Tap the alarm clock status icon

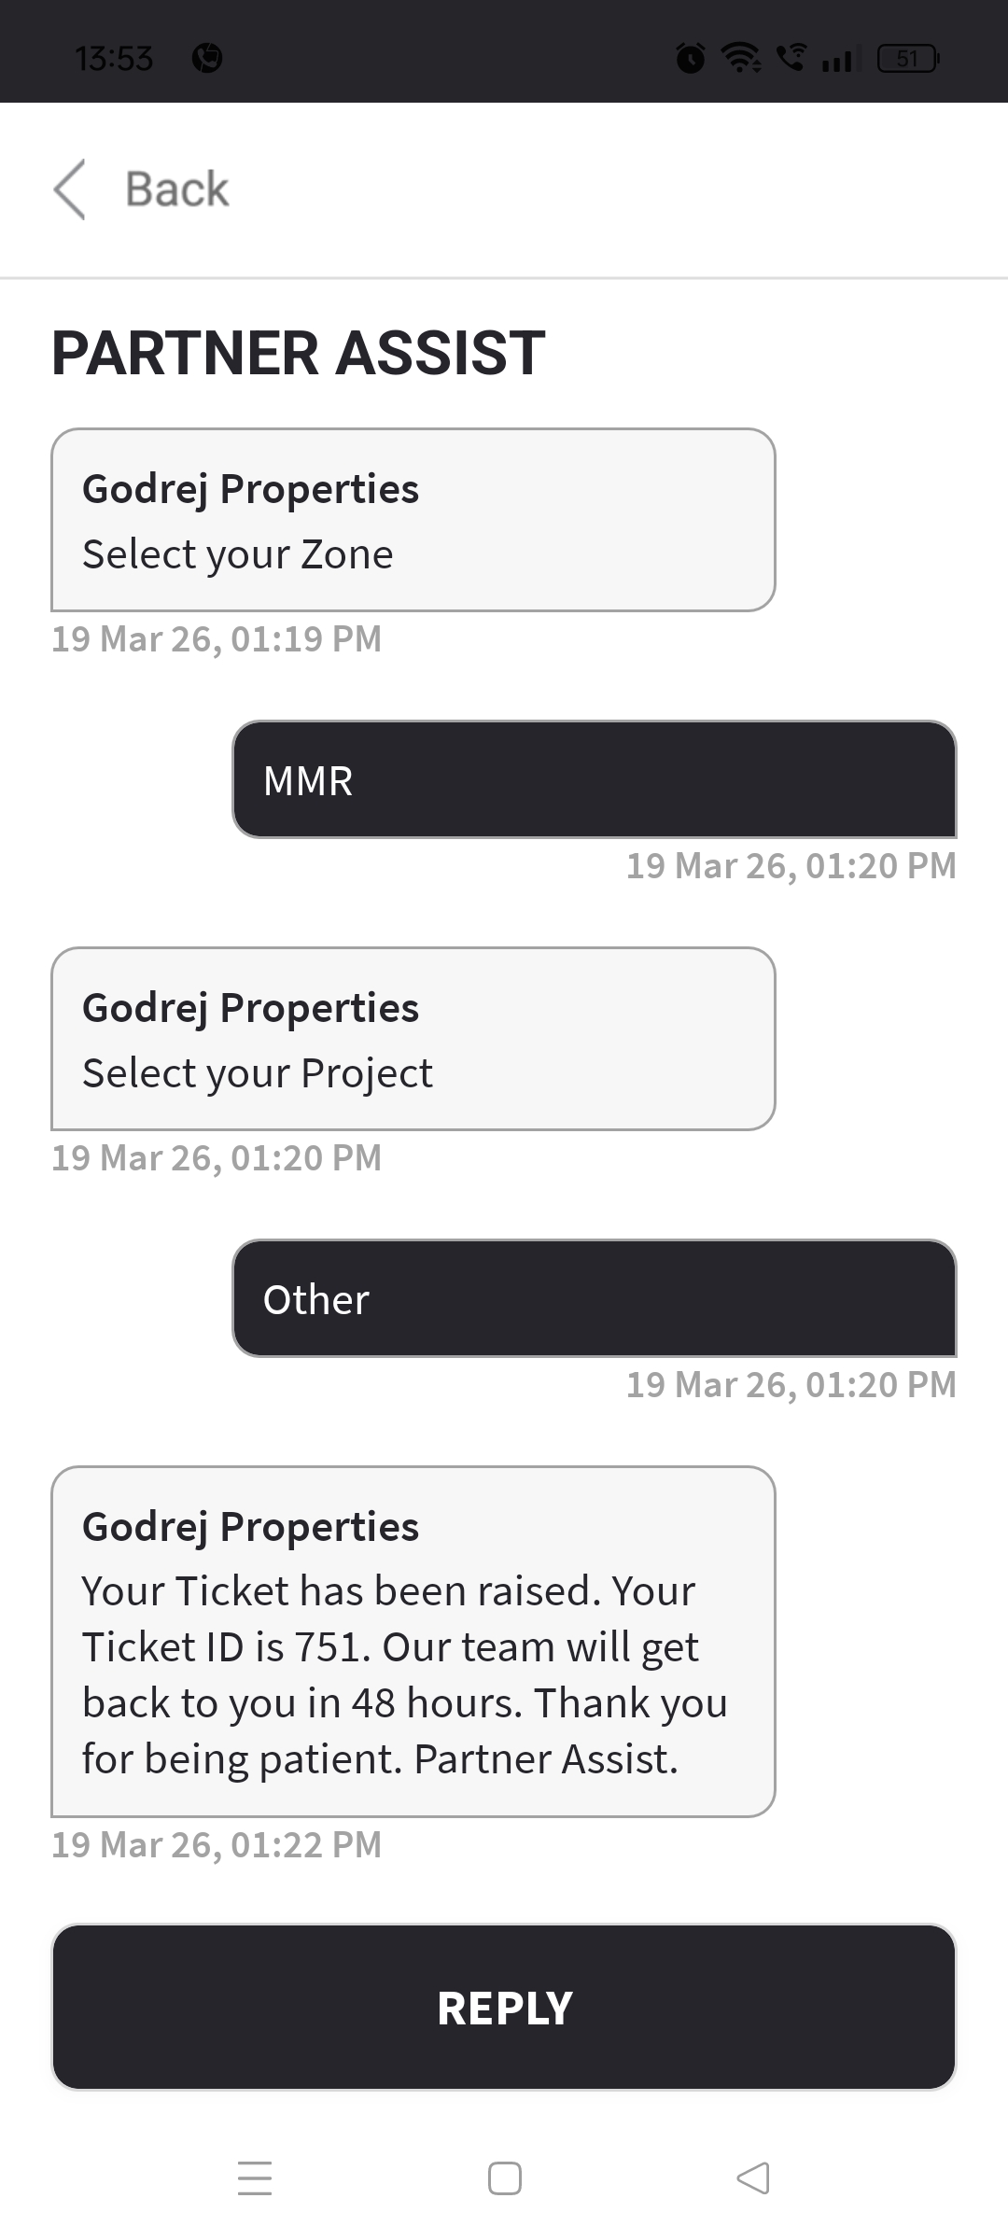[691, 59]
